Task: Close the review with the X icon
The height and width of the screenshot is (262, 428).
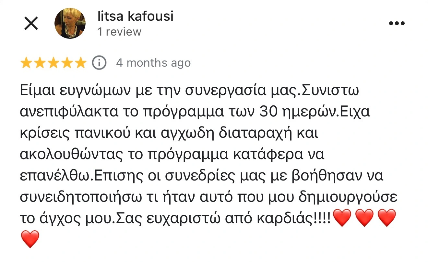Action: click(x=31, y=24)
